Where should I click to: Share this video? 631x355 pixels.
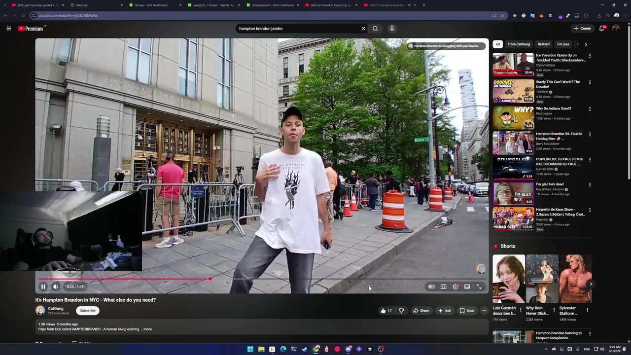coord(421,311)
